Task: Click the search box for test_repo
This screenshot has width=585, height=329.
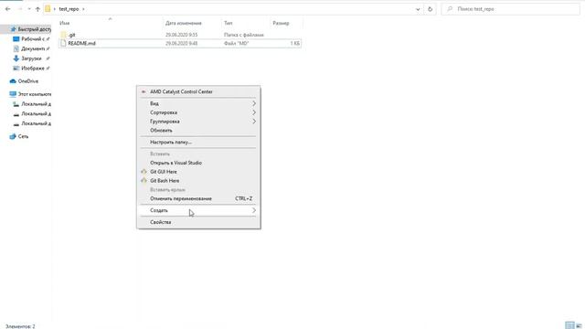Action: tap(510, 9)
